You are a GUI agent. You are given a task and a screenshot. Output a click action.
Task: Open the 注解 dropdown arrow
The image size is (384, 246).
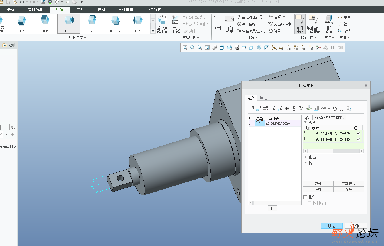[x=284, y=17]
